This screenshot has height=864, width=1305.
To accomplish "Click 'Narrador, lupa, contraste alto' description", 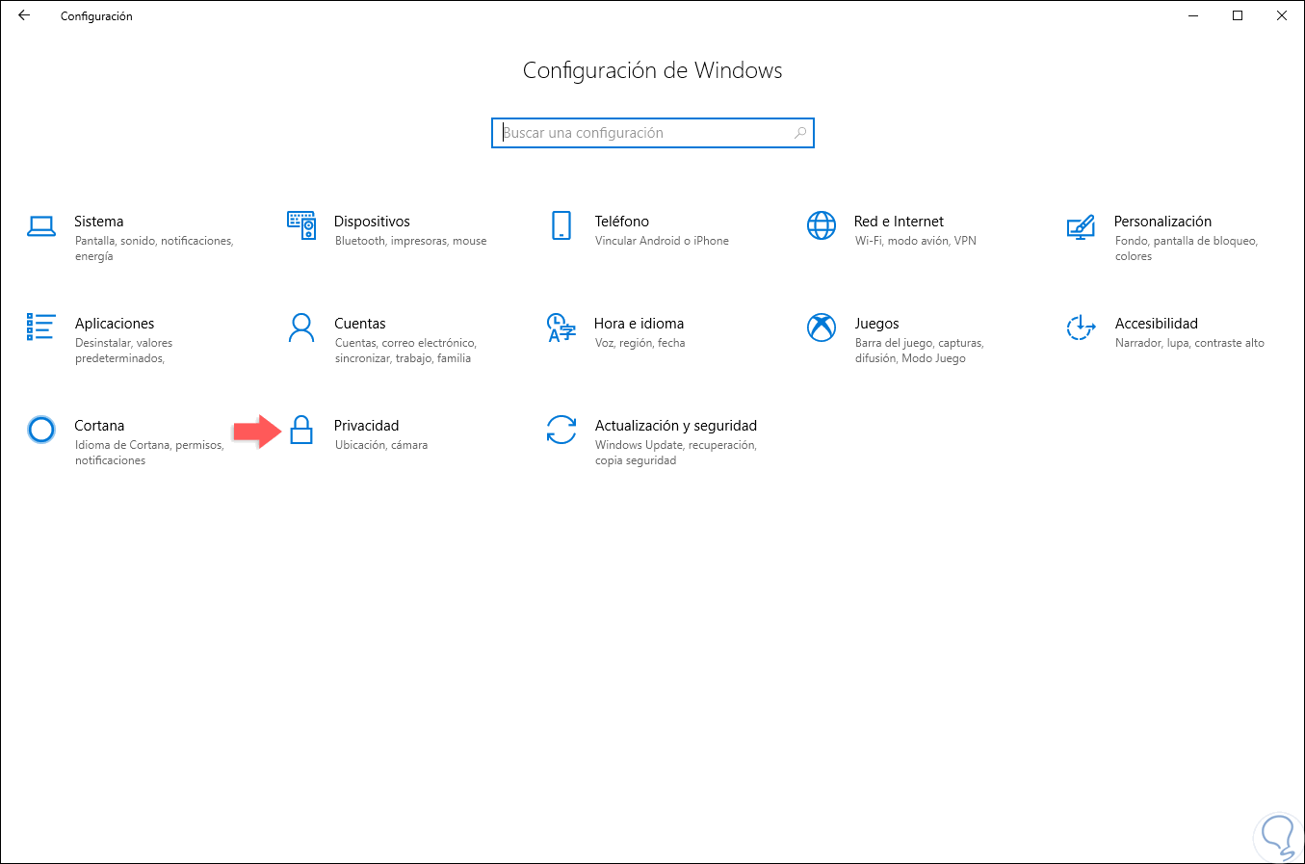I will tap(1189, 343).
